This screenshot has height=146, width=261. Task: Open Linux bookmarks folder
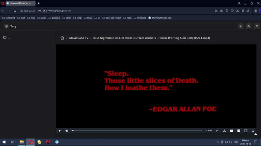click(88, 18)
